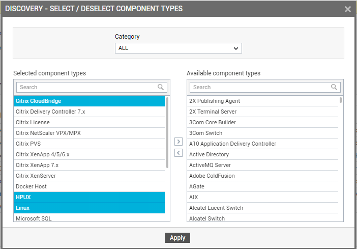Choose Citrix NetScaler VPX/MPX

(89, 133)
